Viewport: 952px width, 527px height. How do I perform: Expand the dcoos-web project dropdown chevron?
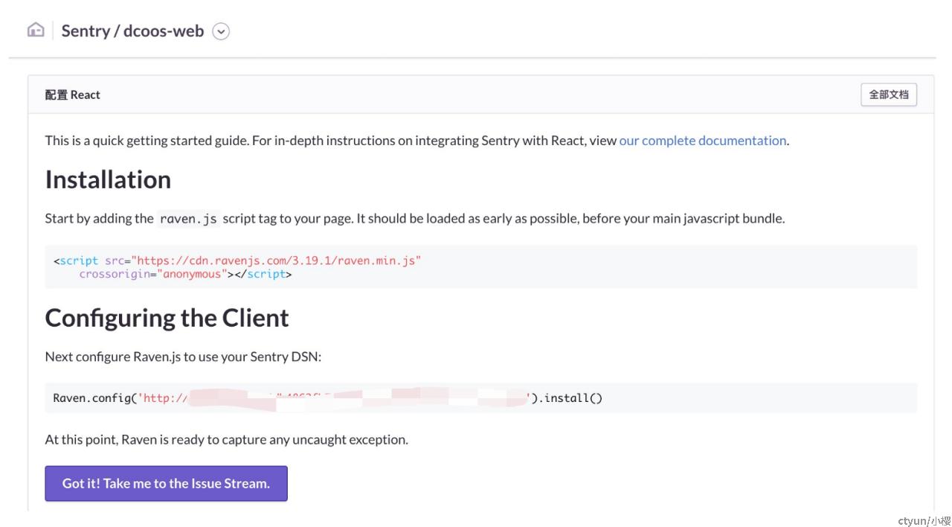click(221, 31)
